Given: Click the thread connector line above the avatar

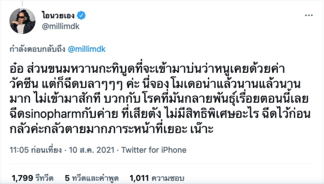Looking at the screenshot, I should (22, 4).
